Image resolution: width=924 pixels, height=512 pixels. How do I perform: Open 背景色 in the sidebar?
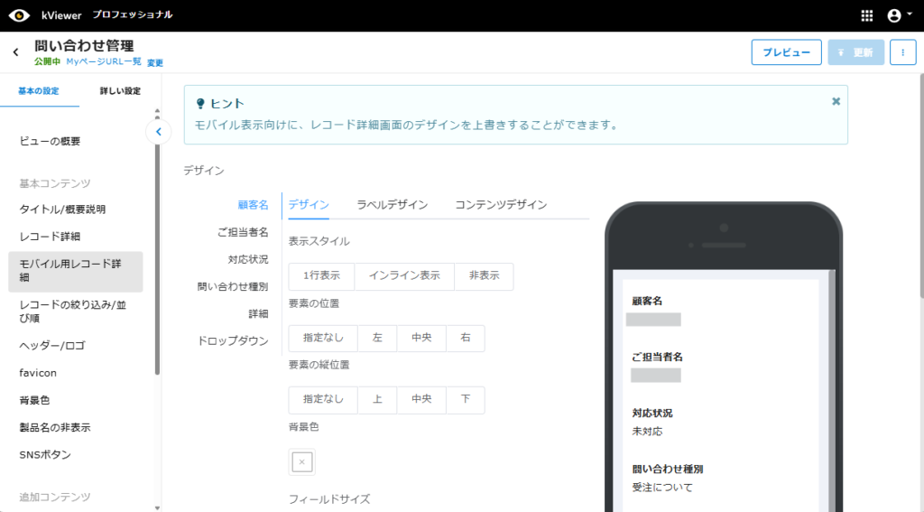coord(35,400)
